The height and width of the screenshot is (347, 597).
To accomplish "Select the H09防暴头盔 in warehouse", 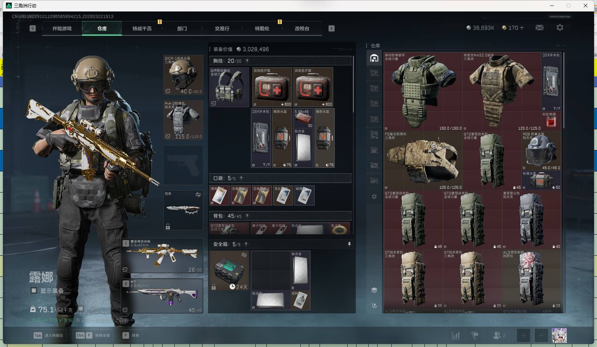I will coord(541,151).
